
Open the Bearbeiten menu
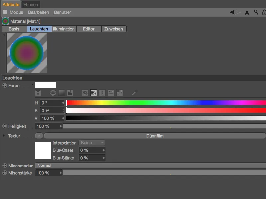38,12
